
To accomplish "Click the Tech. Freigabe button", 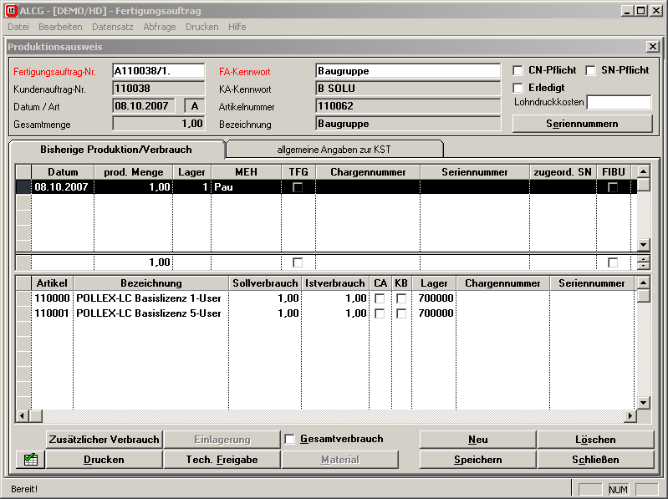I will 222,460.
